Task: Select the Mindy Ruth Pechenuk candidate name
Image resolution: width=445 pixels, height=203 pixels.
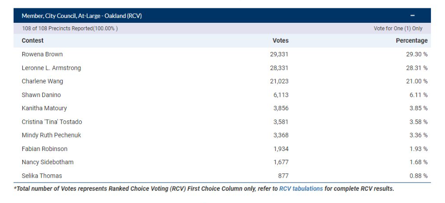Action: (x=52, y=135)
